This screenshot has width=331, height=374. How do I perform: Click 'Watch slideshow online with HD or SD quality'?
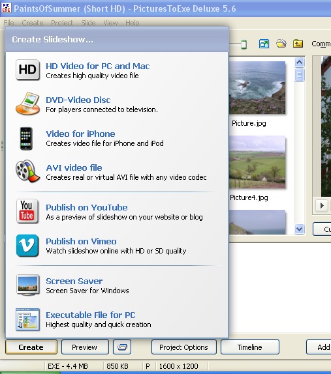click(116, 251)
